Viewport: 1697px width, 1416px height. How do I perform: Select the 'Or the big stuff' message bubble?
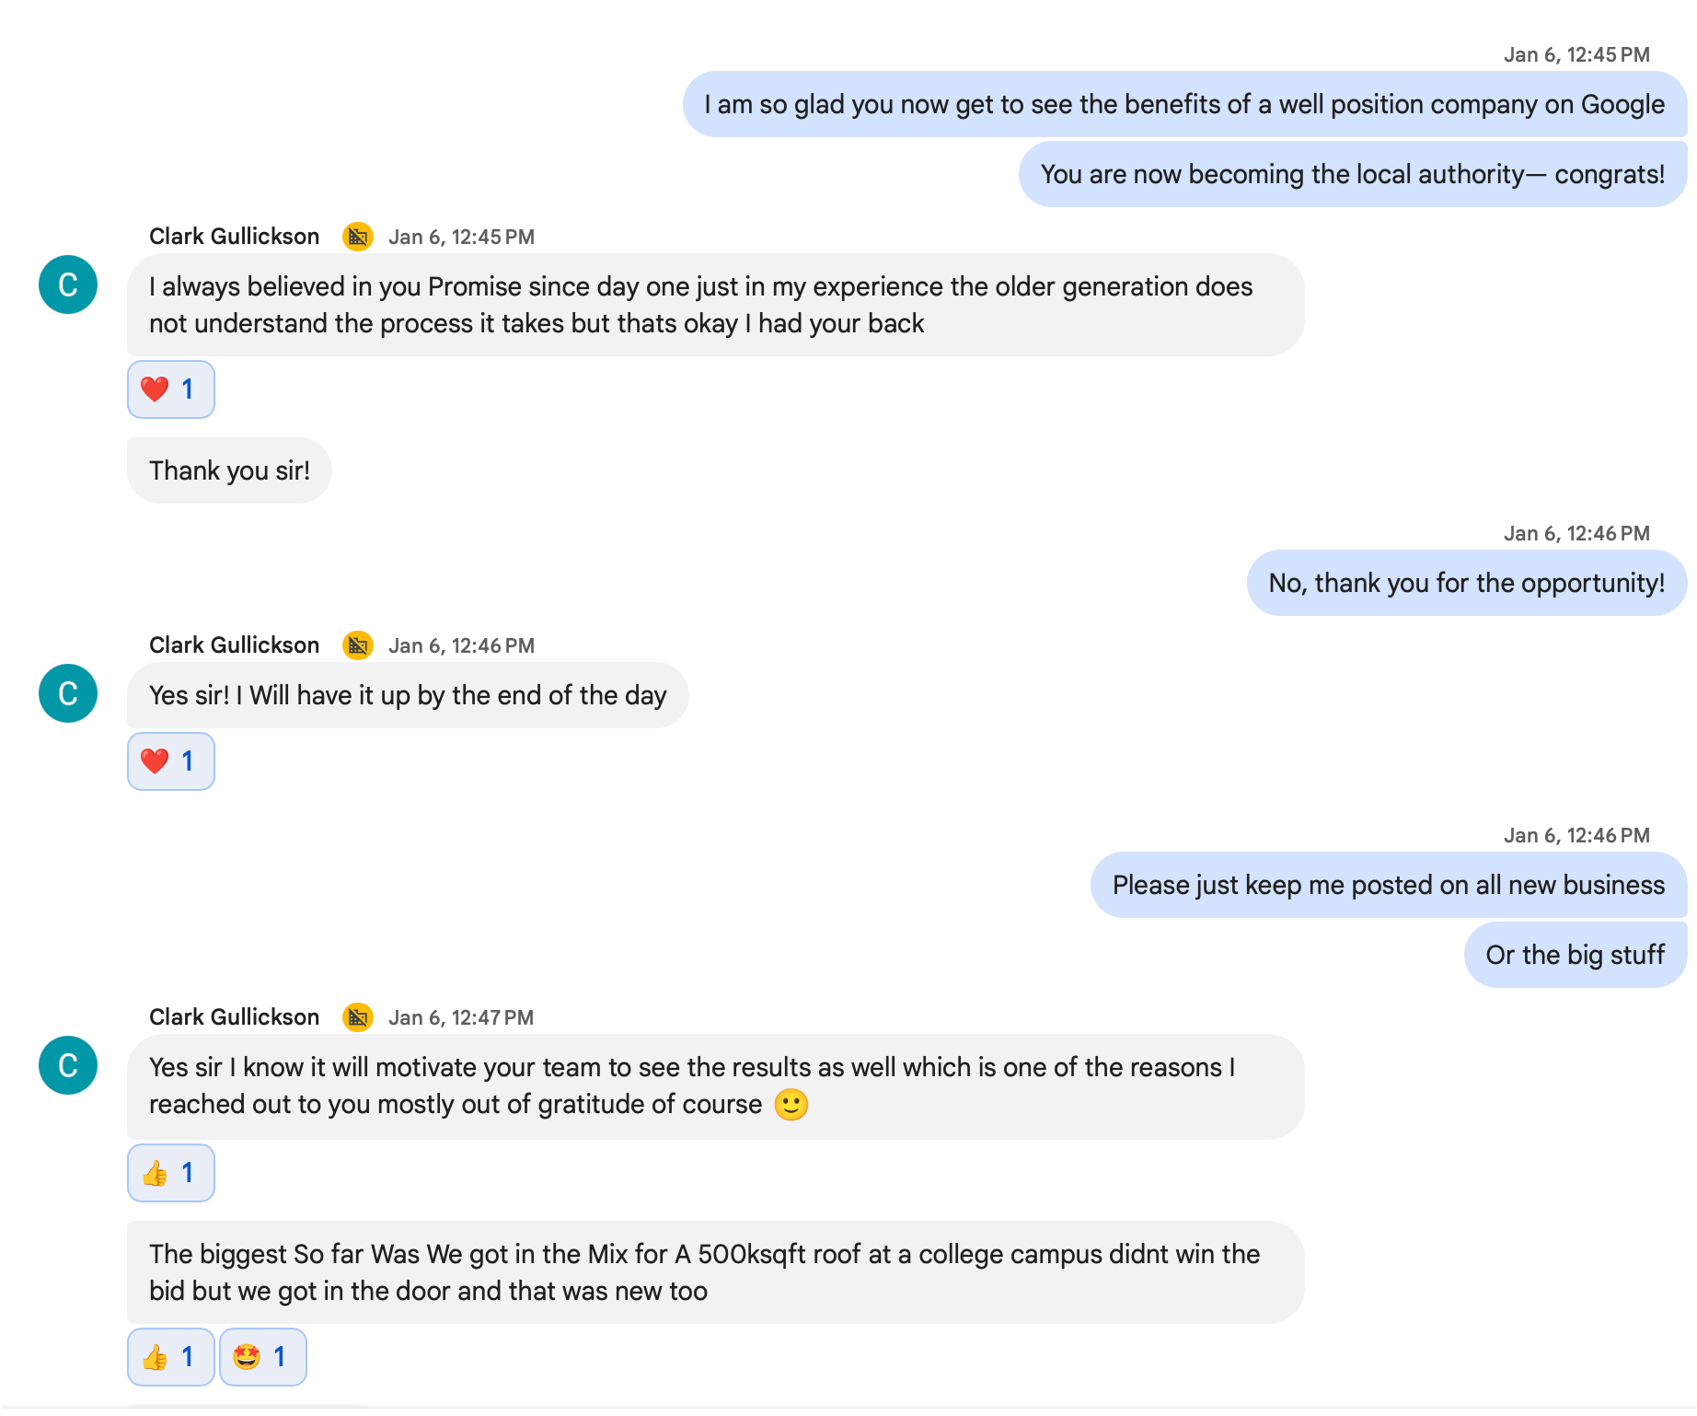pos(1575,955)
